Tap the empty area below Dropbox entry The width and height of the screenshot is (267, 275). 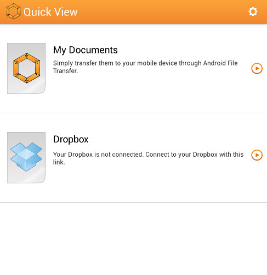pos(133,238)
